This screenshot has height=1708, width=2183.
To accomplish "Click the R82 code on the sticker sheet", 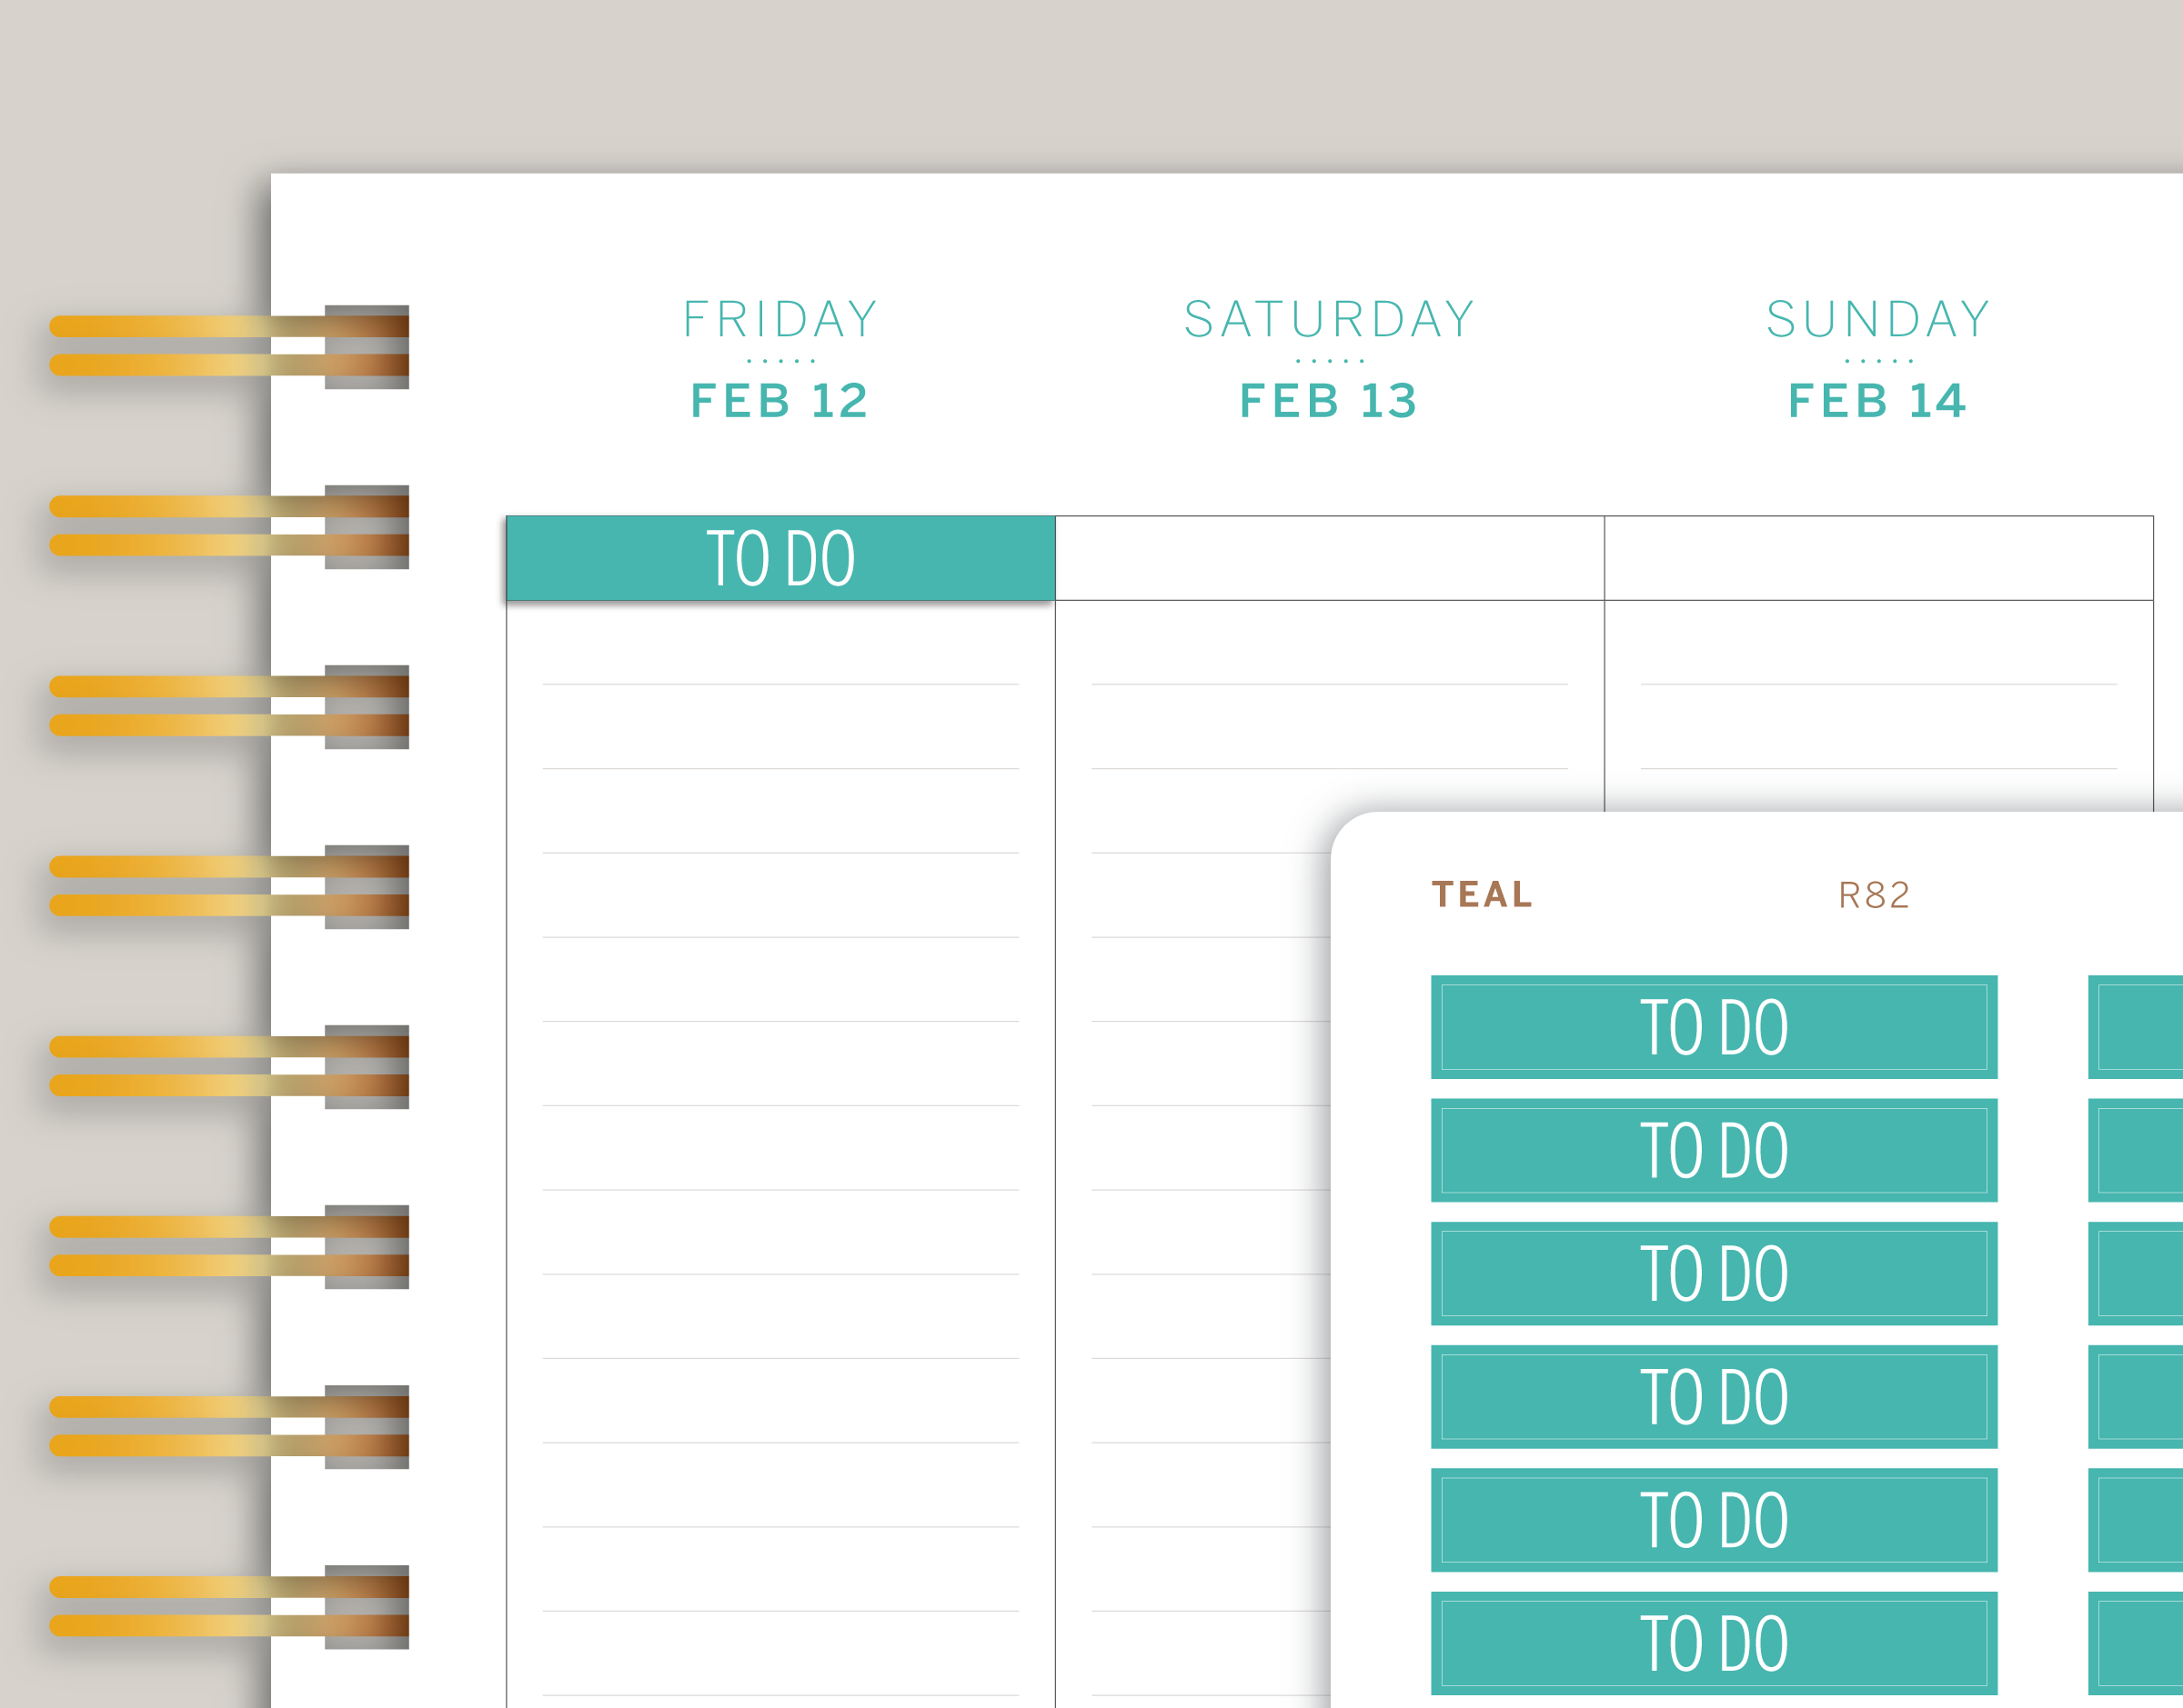I will [x=1874, y=895].
